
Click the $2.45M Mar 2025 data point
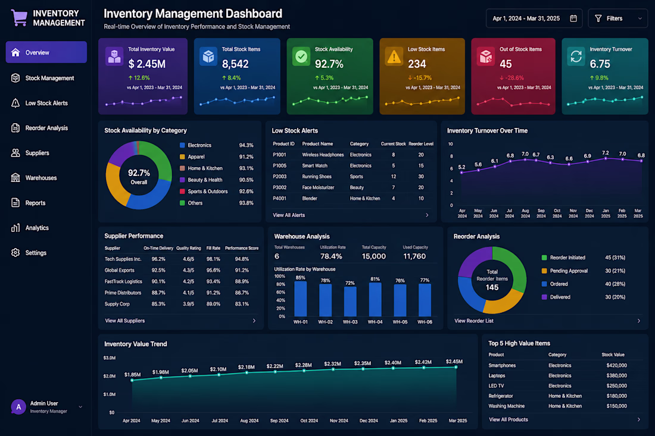tap(456, 367)
